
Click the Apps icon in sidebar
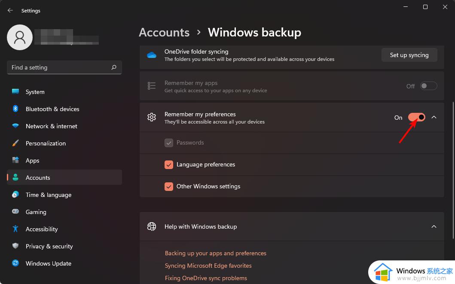coord(15,160)
